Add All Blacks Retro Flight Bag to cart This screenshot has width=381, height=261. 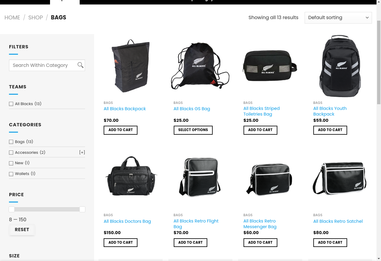[190, 242]
